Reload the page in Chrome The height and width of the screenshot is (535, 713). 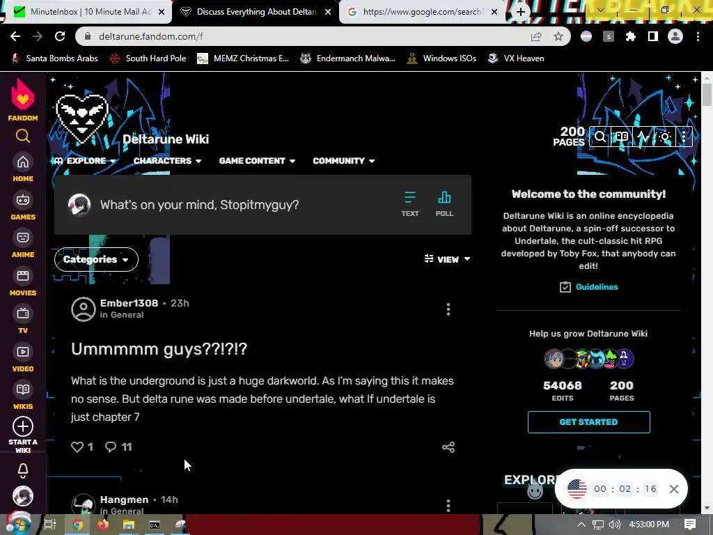[x=60, y=36]
